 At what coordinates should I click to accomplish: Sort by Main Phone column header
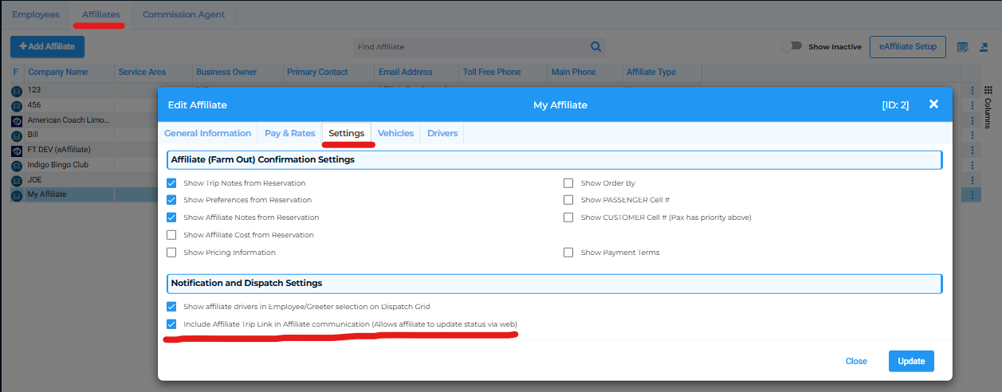573,72
